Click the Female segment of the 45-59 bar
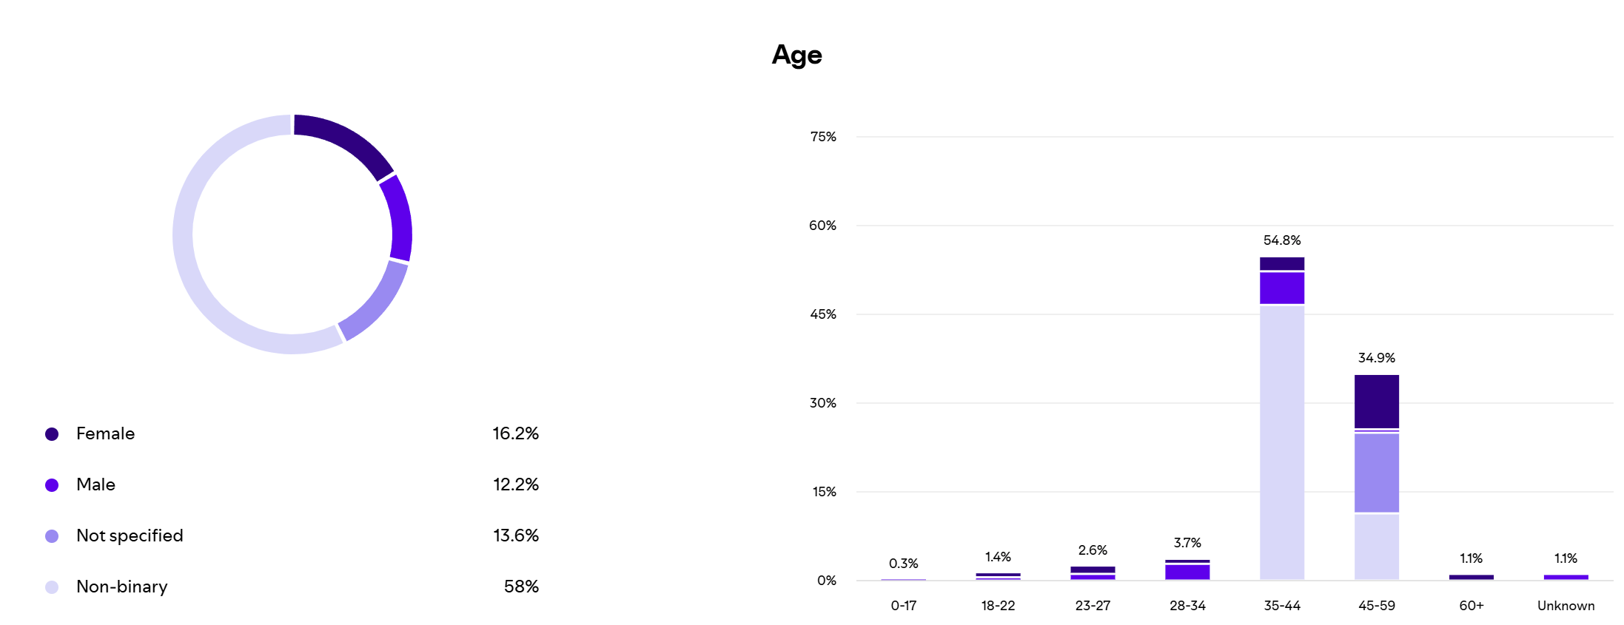The height and width of the screenshot is (625, 1624). pos(1376,401)
